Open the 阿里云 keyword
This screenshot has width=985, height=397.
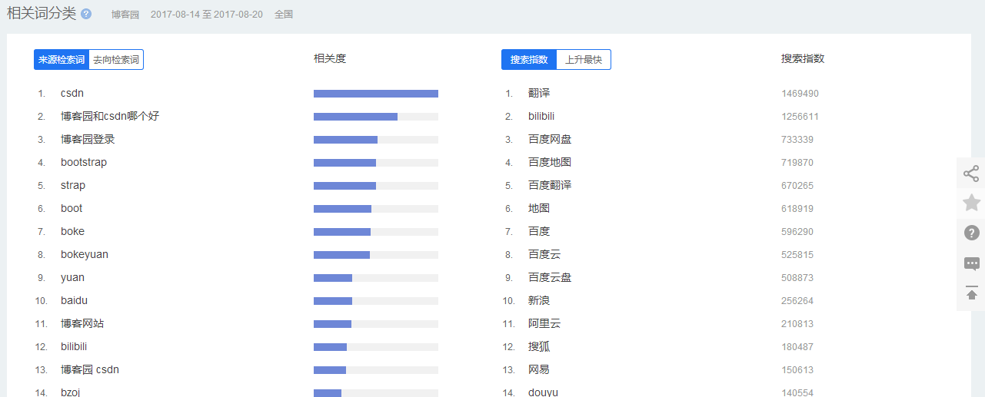click(544, 323)
